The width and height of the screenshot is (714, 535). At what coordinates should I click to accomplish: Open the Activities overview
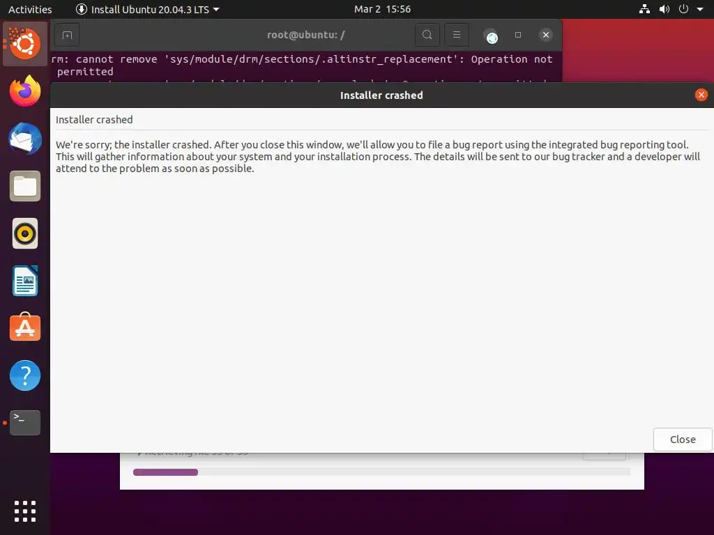pos(30,9)
